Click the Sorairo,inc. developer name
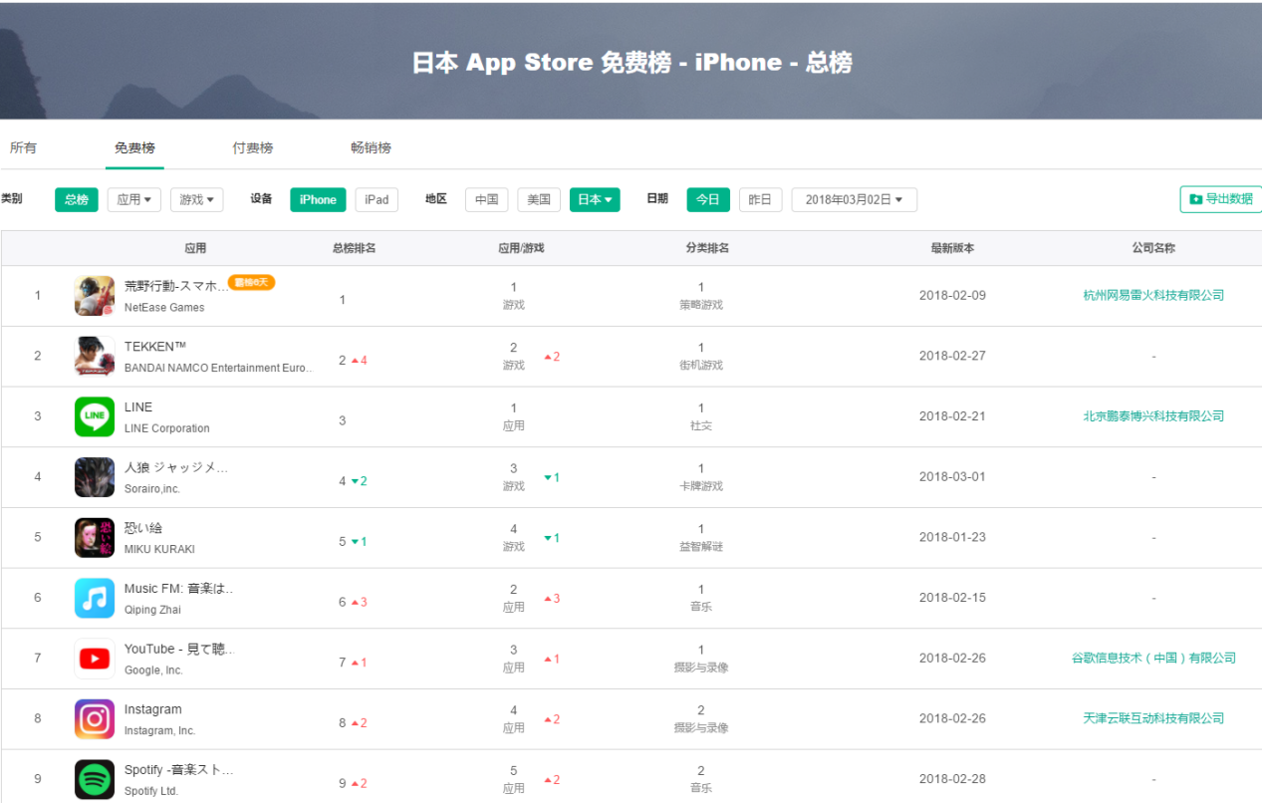1262x803 pixels. coord(152,489)
